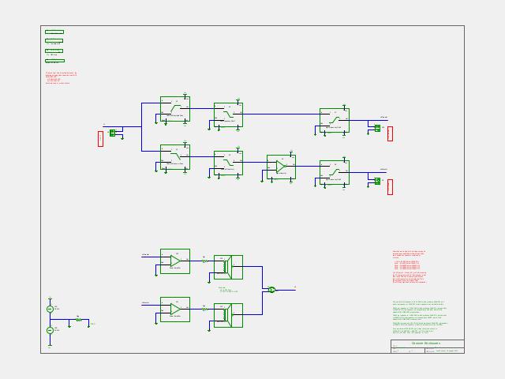Click the upper op-amp buffer block near the bottom circuit
The height and width of the screenshot is (379, 505).
(x=175, y=261)
